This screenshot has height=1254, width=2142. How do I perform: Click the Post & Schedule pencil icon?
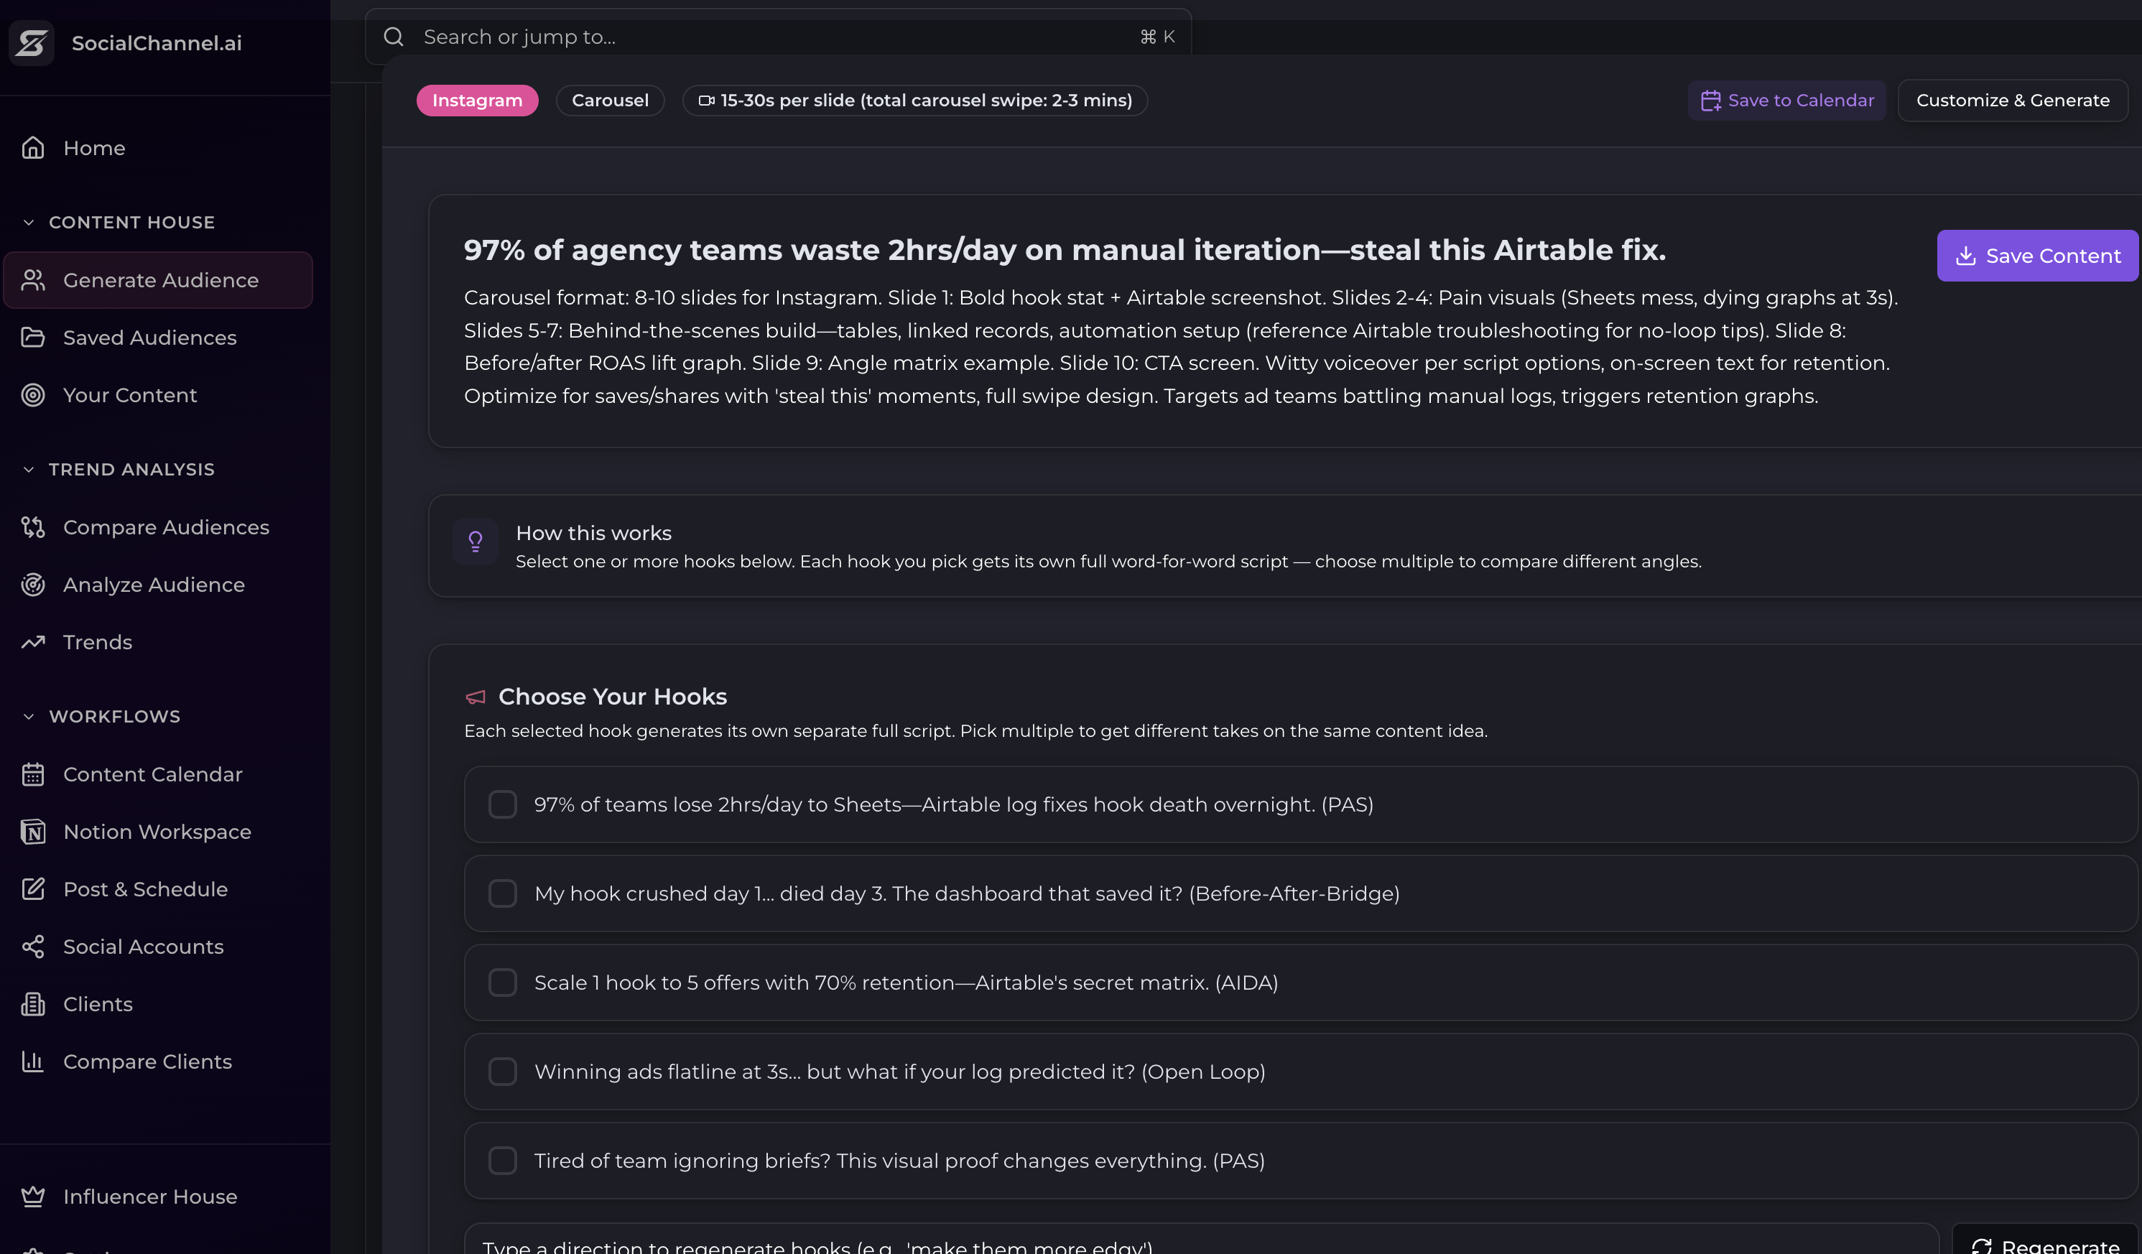click(x=33, y=889)
